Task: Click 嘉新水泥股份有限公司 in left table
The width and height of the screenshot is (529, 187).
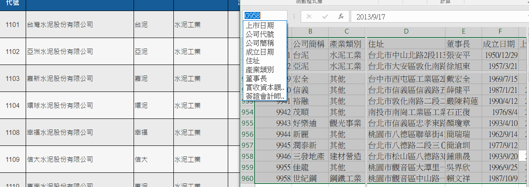Action: click(x=60, y=79)
